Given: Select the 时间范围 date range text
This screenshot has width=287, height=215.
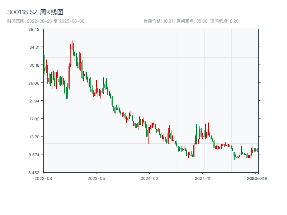Looking at the screenshot, I should tap(46, 21).
